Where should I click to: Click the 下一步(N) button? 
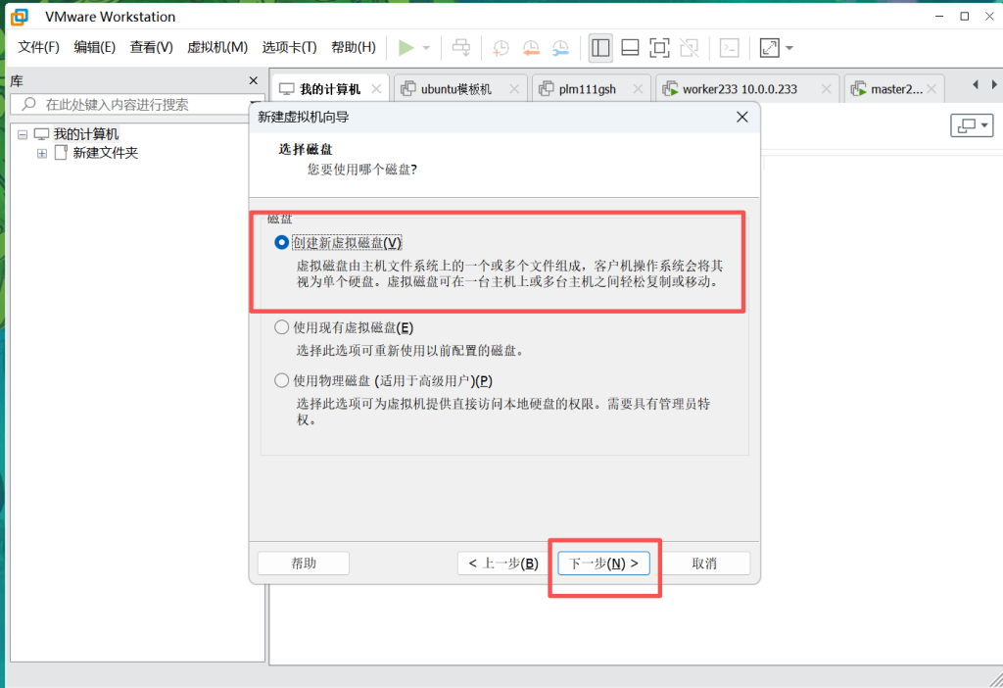604,564
